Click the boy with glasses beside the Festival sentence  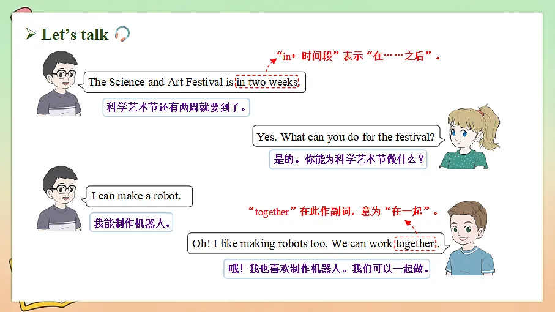(59, 83)
